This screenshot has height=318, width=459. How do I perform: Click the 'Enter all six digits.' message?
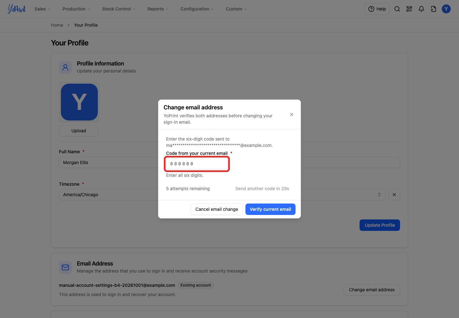185,175
